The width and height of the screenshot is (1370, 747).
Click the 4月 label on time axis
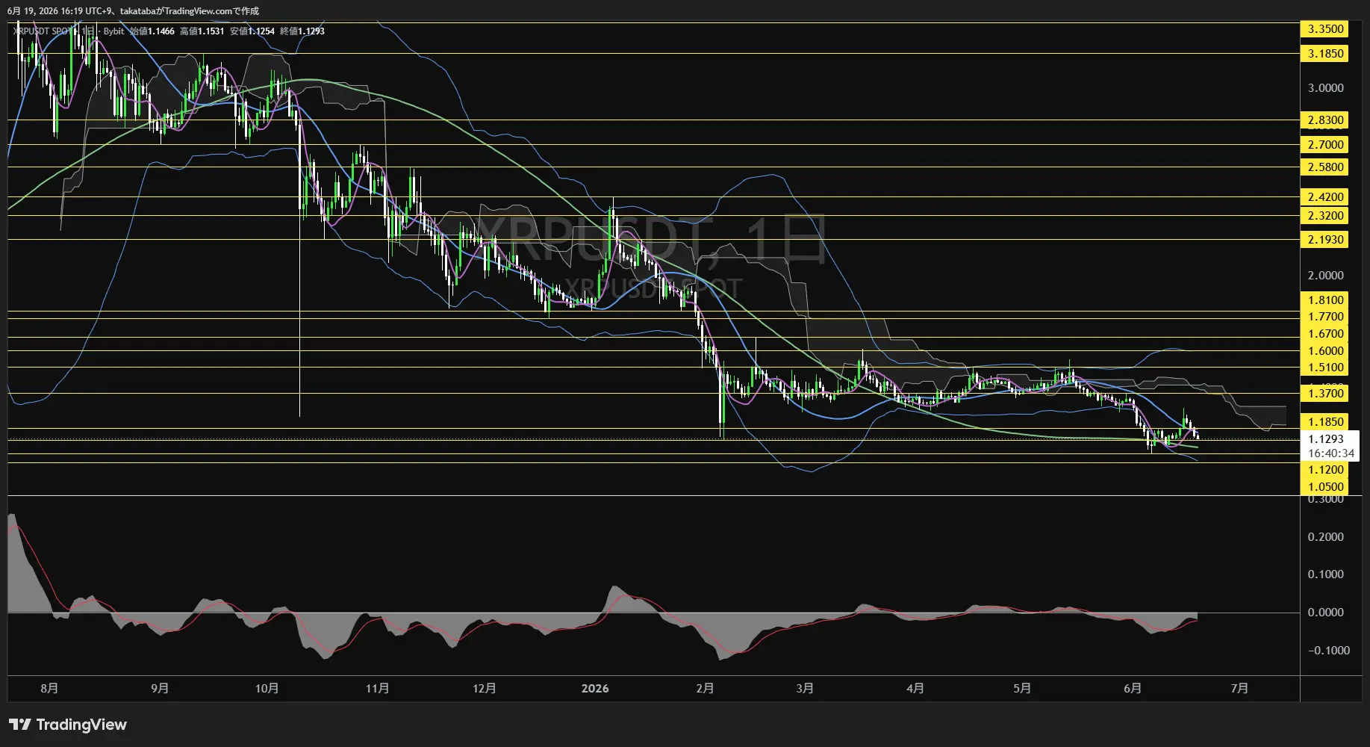click(915, 689)
